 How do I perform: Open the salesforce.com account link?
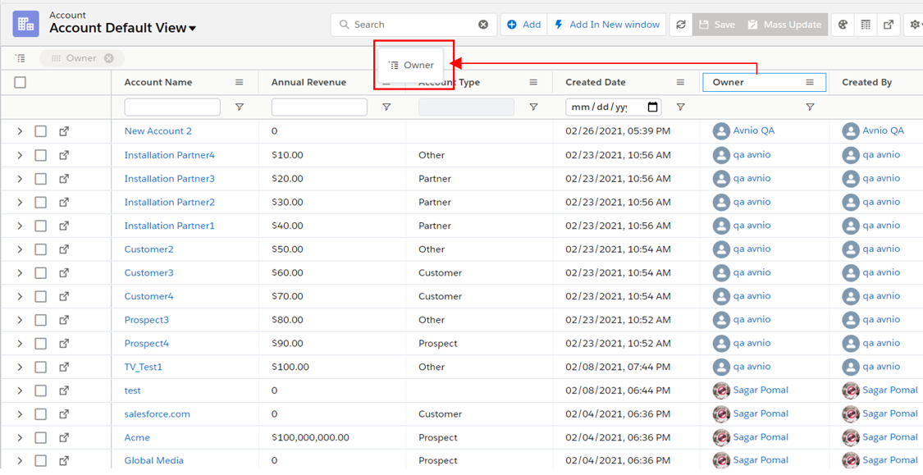pos(157,414)
